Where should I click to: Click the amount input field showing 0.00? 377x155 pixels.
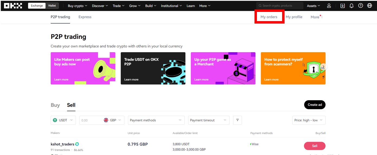tap(91, 120)
